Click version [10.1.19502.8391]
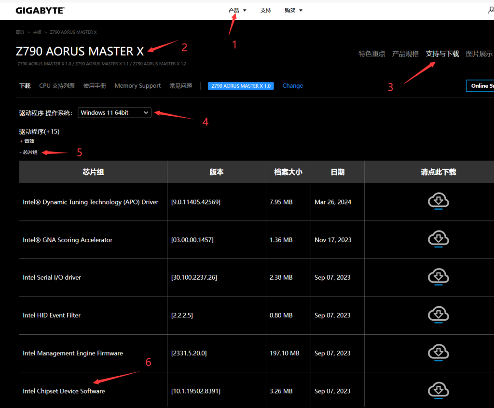The width and height of the screenshot is (494, 408). tap(196, 391)
